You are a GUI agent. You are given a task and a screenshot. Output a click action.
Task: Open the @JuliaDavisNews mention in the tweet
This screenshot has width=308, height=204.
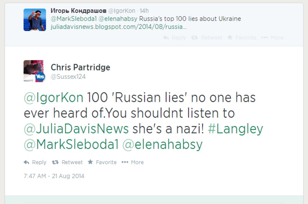coord(76,129)
